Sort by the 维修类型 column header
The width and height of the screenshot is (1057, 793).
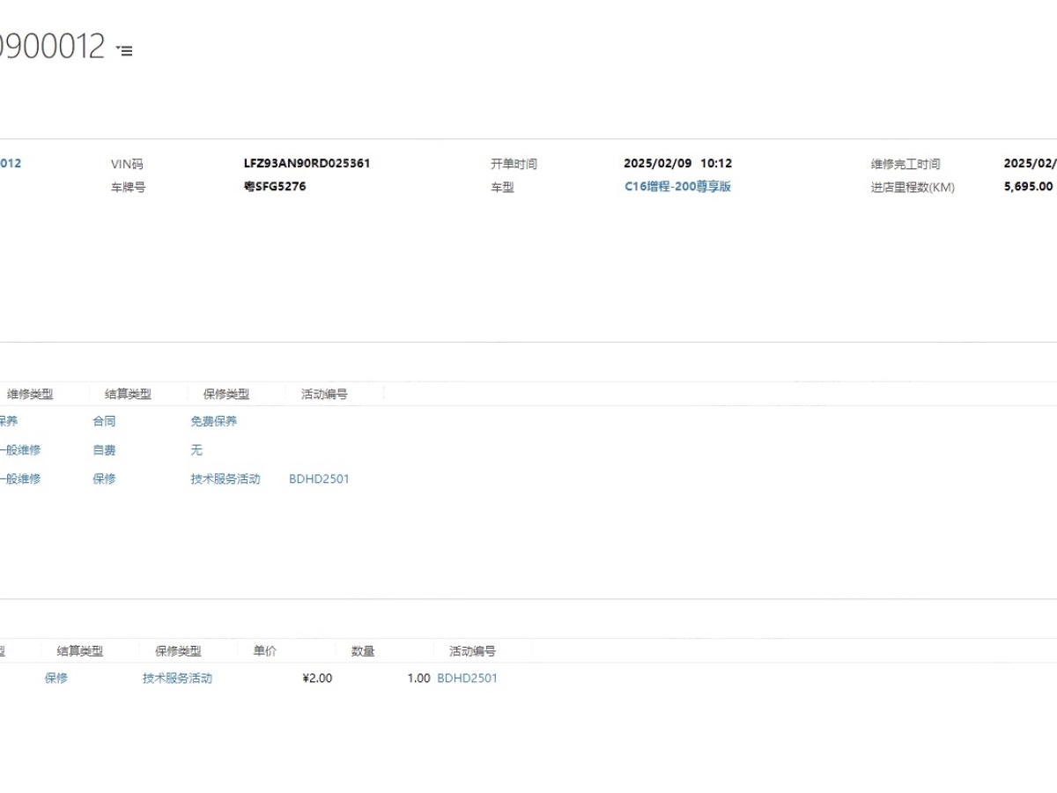[x=30, y=395]
